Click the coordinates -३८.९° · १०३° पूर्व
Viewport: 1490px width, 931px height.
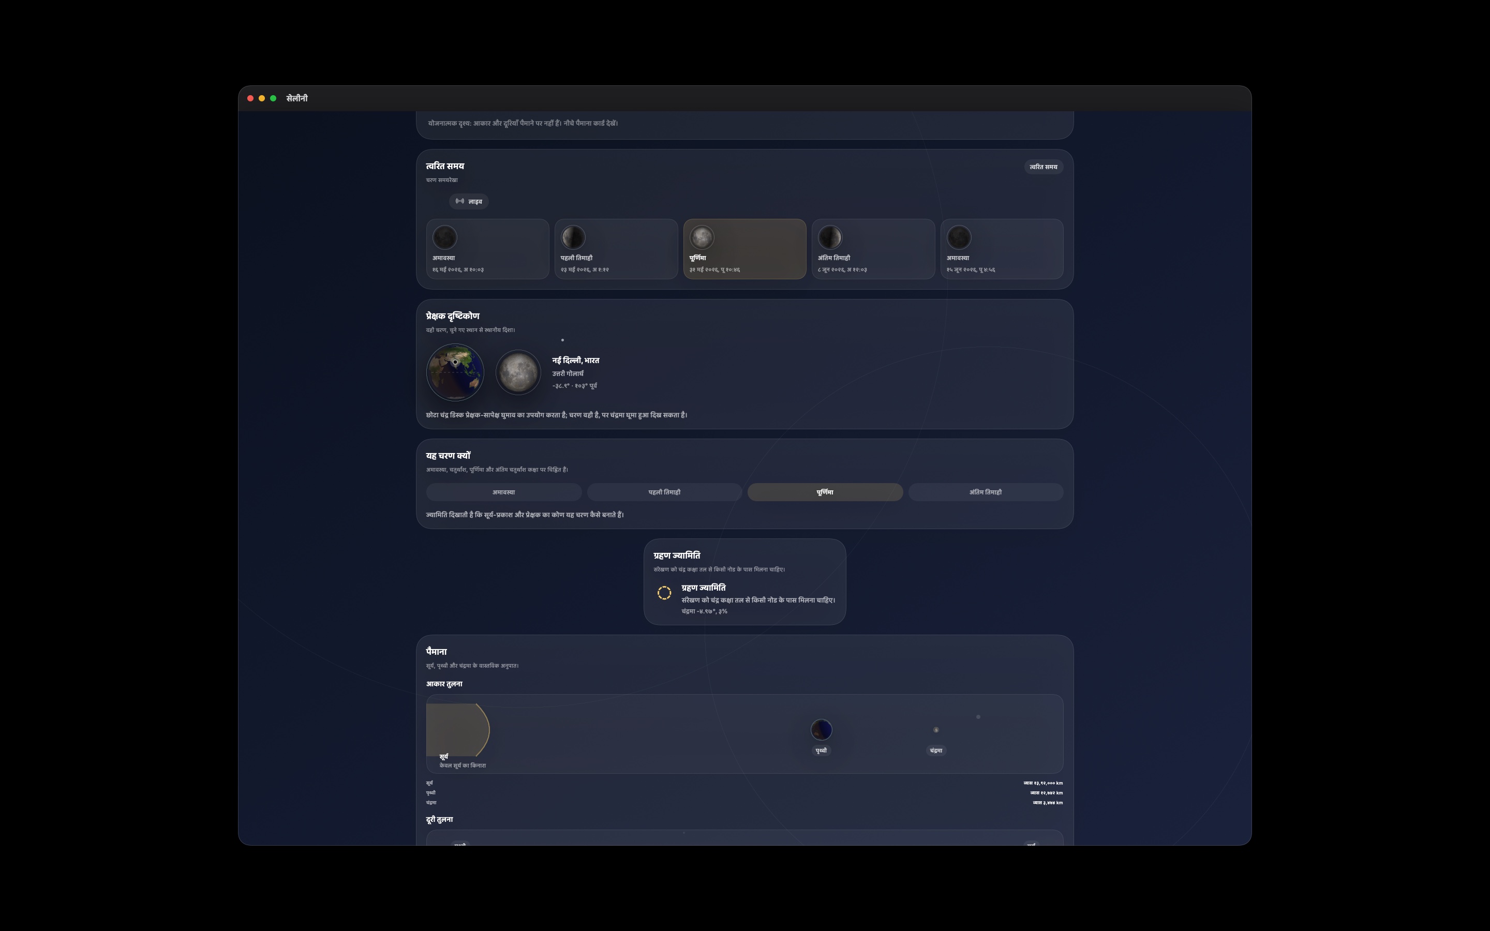(x=574, y=386)
